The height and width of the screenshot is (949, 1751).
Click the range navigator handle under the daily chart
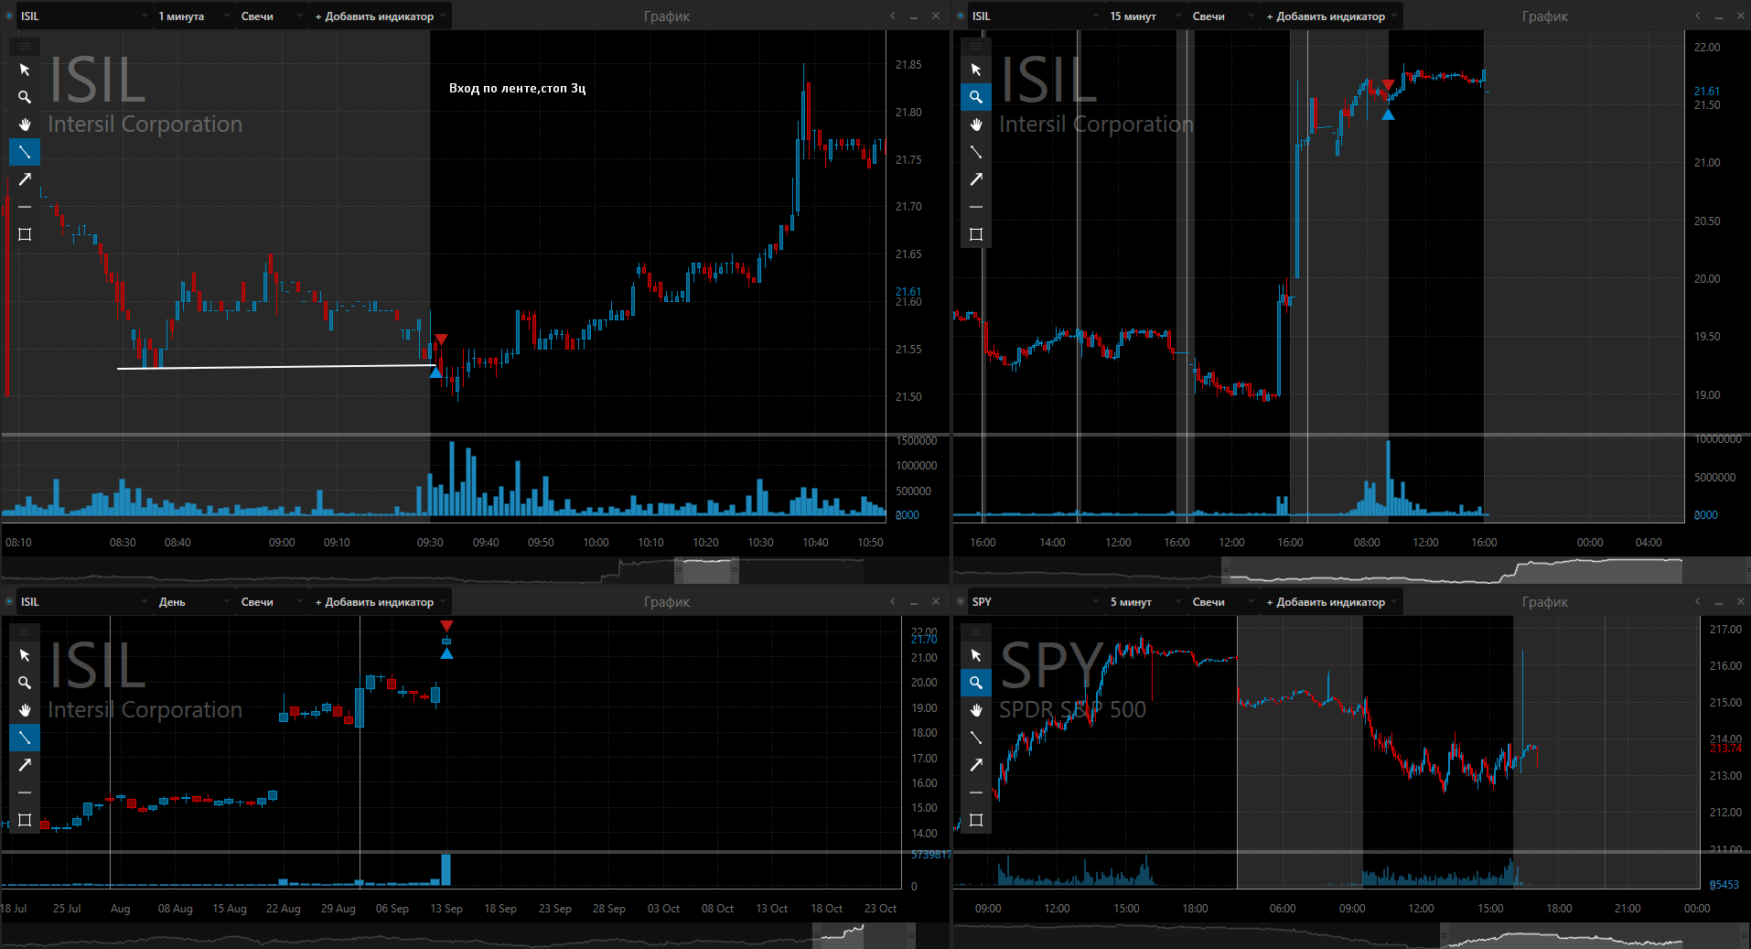pos(865,935)
